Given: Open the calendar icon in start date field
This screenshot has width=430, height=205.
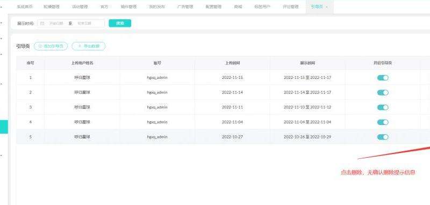Looking at the screenshot, I should (42, 24).
